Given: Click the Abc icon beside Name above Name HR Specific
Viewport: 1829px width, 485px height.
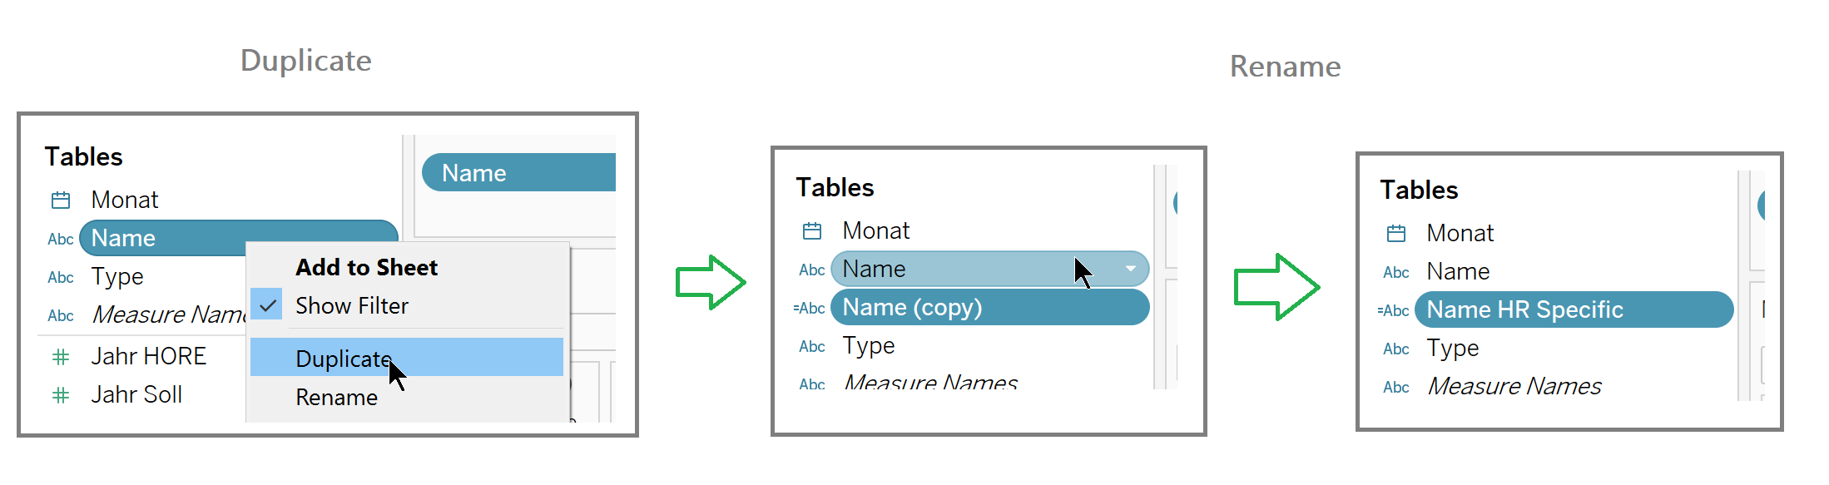Looking at the screenshot, I should pos(1395,273).
